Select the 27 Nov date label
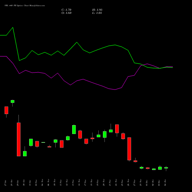 click(134, 183)
